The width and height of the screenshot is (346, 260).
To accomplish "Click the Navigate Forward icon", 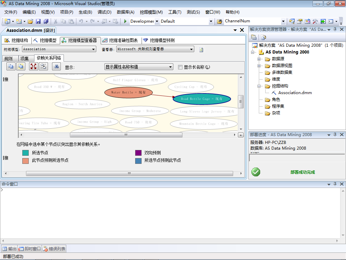I will click(116, 21).
